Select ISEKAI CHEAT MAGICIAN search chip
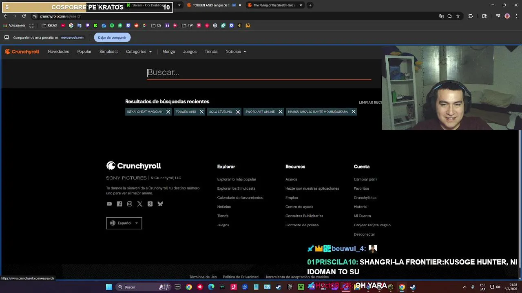 144,112
